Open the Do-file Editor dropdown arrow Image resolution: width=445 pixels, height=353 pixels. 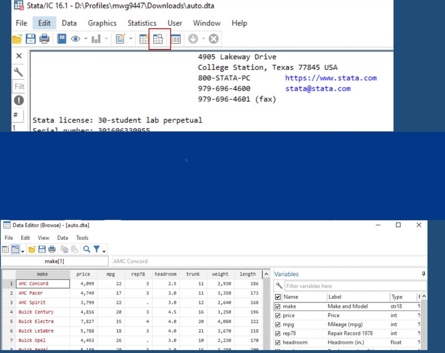[x=131, y=39]
